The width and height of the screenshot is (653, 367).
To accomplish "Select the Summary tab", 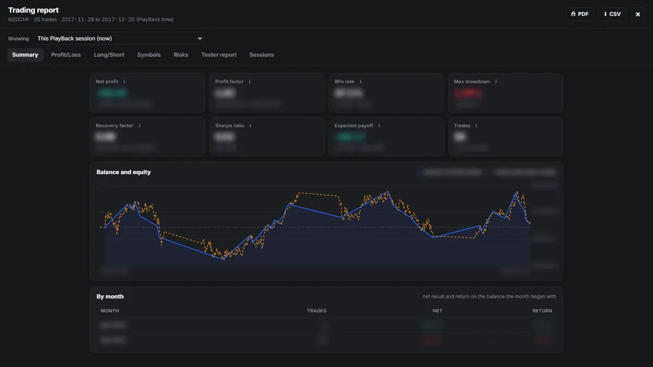I will (x=25, y=55).
